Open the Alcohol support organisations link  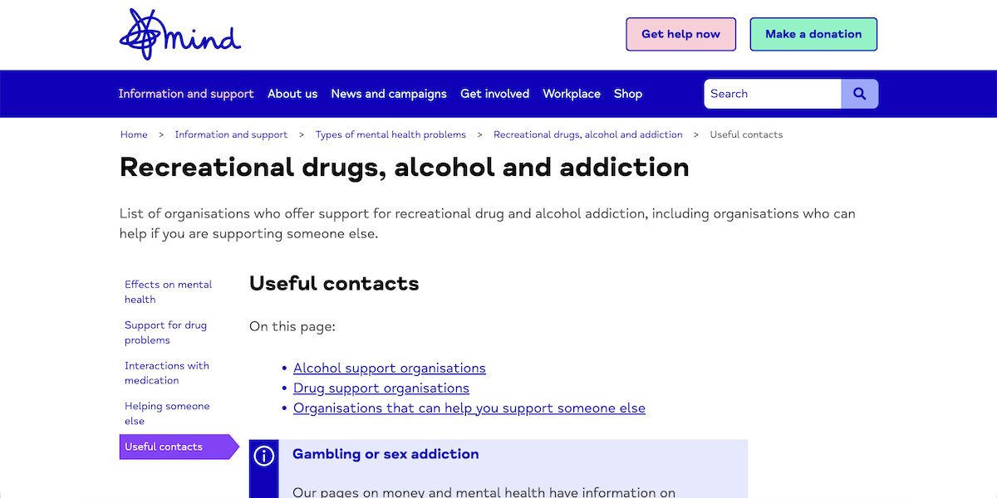pyautogui.click(x=389, y=368)
